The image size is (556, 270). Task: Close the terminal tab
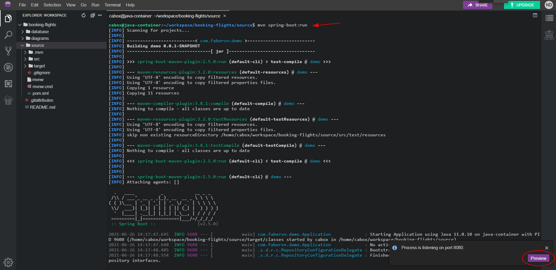coord(225,16)
